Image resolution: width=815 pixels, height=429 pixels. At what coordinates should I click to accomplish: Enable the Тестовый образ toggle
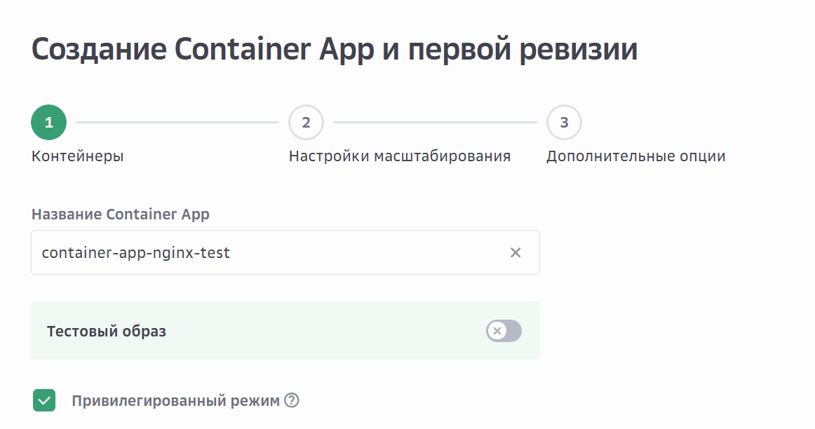(504, 331)
